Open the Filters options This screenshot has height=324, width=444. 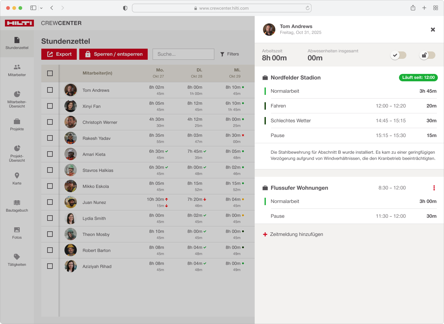[x=230, y=54]
